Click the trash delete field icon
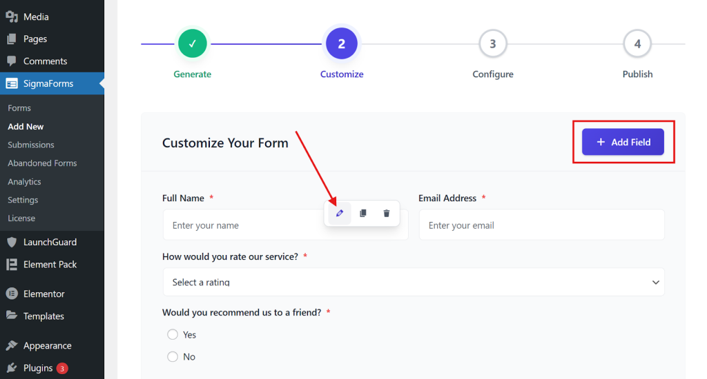This screenshot has height=379, width=707. 387,213
